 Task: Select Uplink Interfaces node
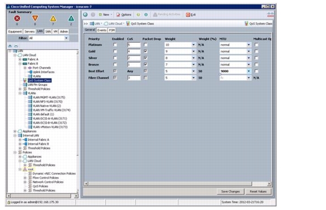click(x=44, y=72)
